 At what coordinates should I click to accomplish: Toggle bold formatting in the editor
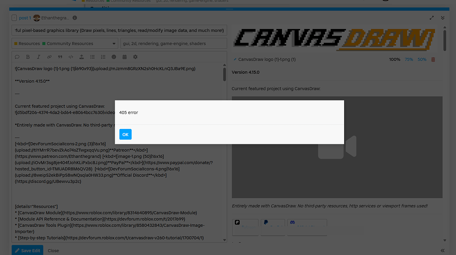pyautogui.click(x=28, y=57)
